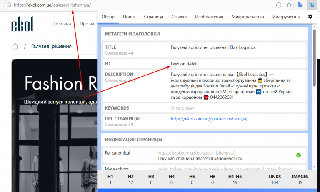Click the SEO extension icon in toolbar

[311, 5]
